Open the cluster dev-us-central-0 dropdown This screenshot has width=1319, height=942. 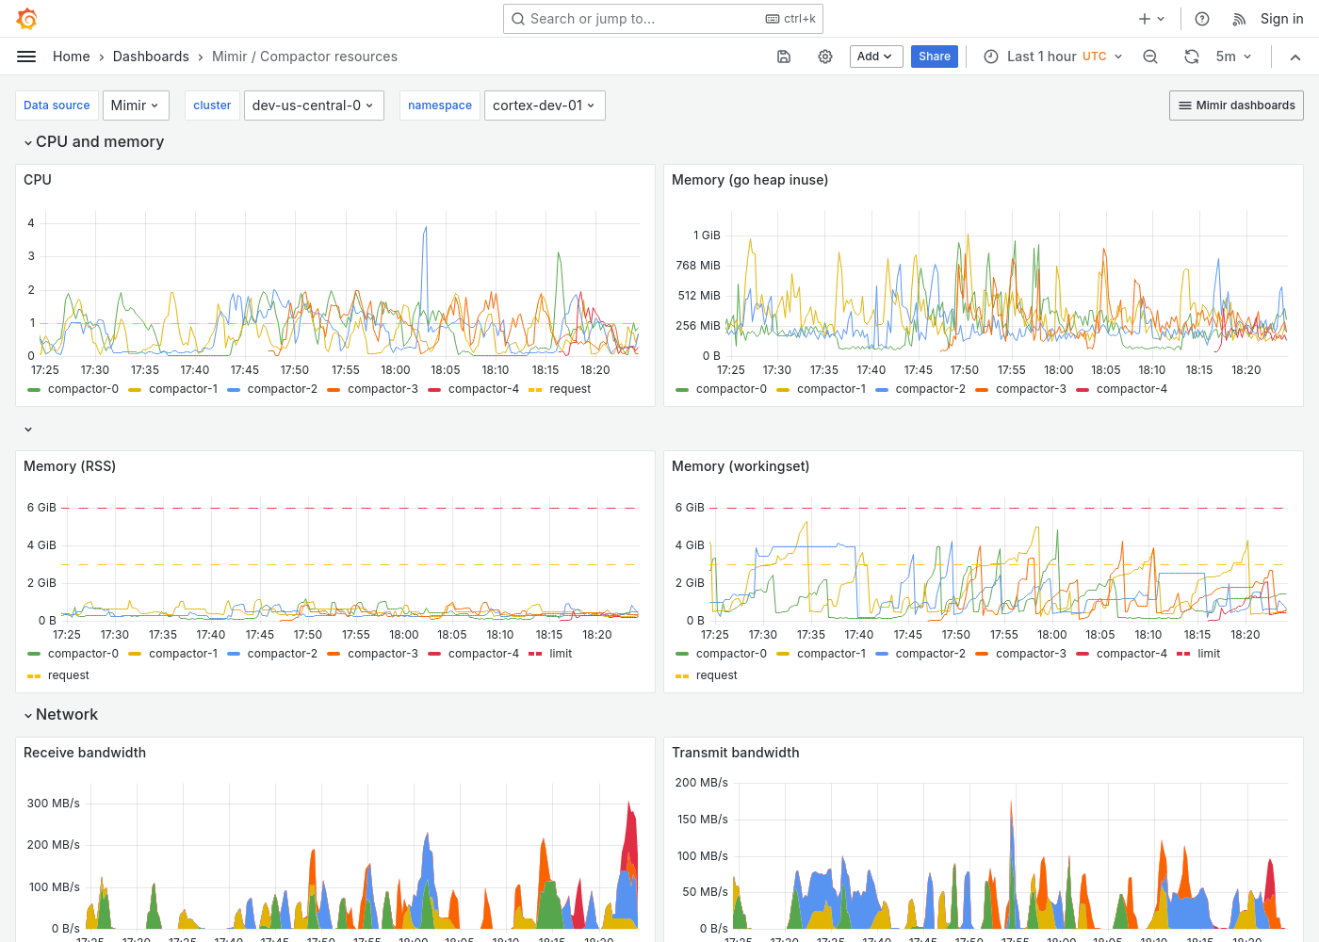tap(314, 105)
